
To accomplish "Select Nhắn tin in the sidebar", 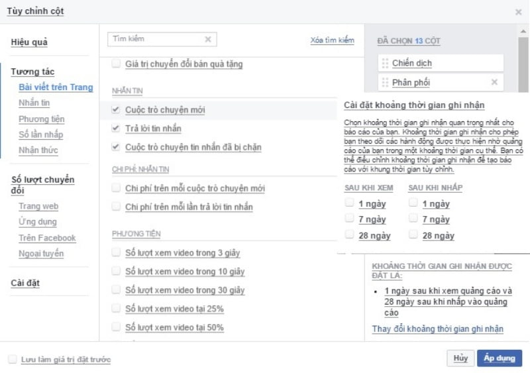I will click(x=34, y=103).
